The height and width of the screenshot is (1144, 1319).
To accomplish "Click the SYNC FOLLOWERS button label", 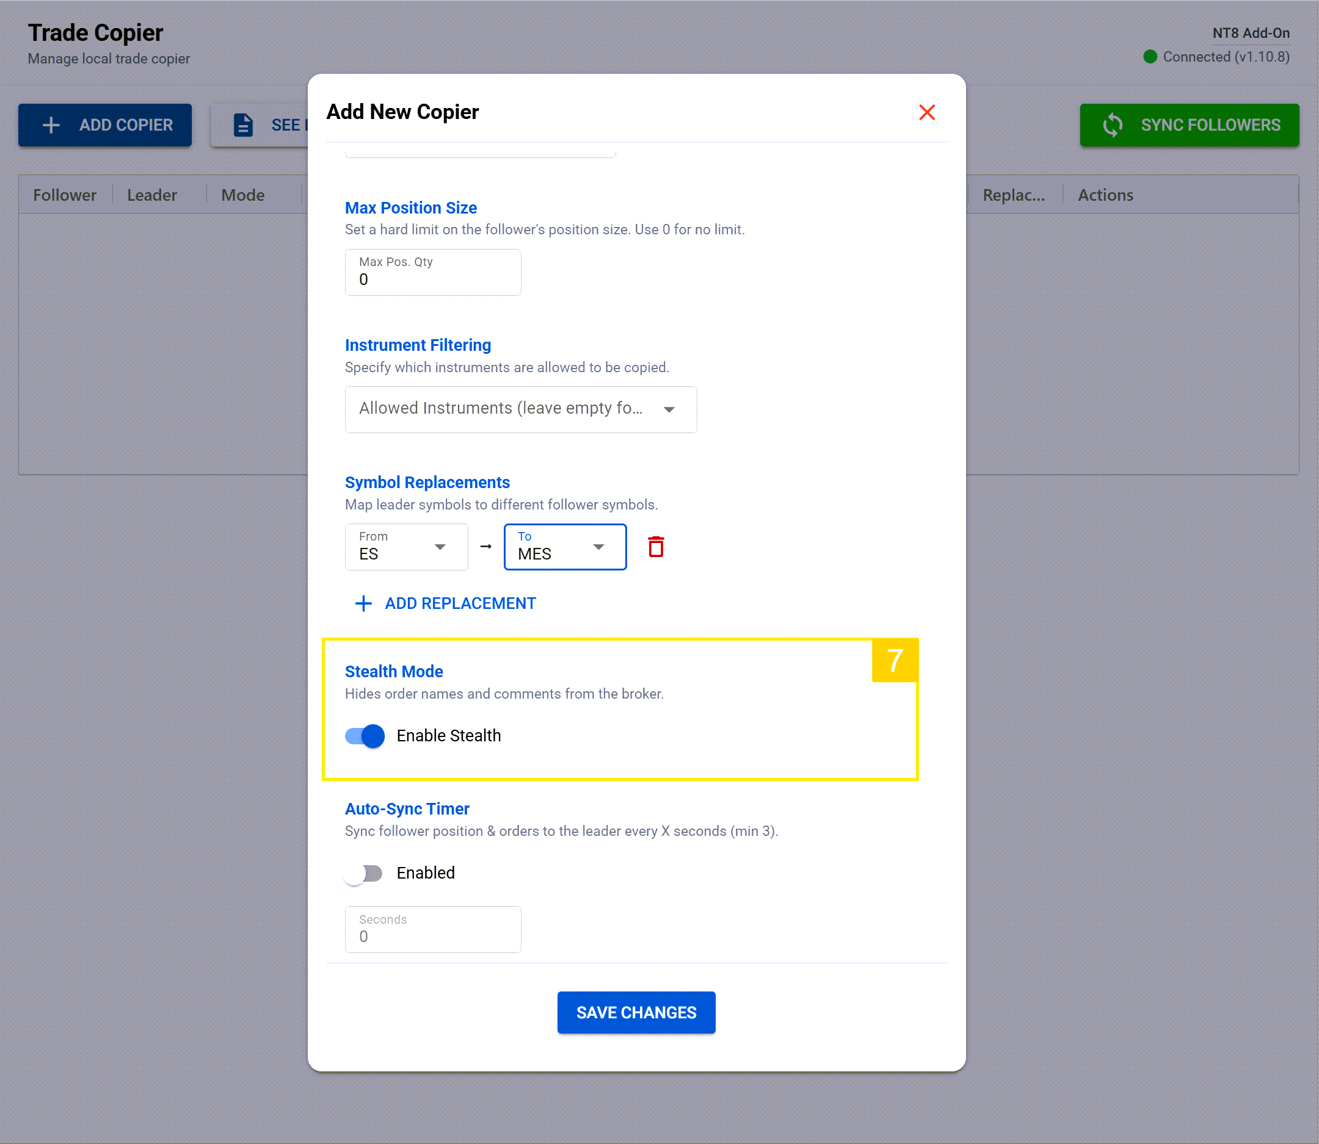I will coord(1210,125).
